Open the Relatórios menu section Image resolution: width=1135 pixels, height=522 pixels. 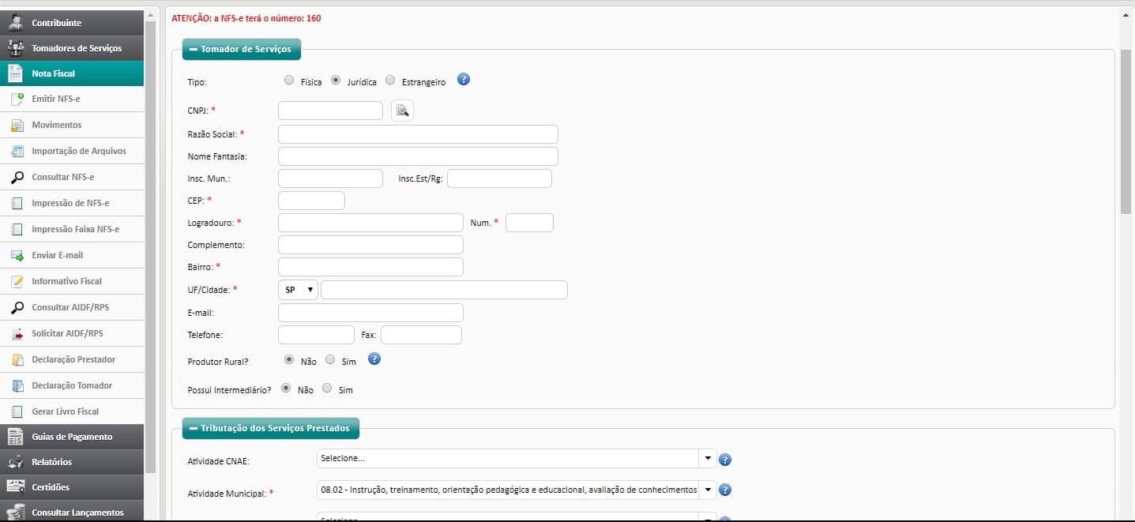[51, 462]
